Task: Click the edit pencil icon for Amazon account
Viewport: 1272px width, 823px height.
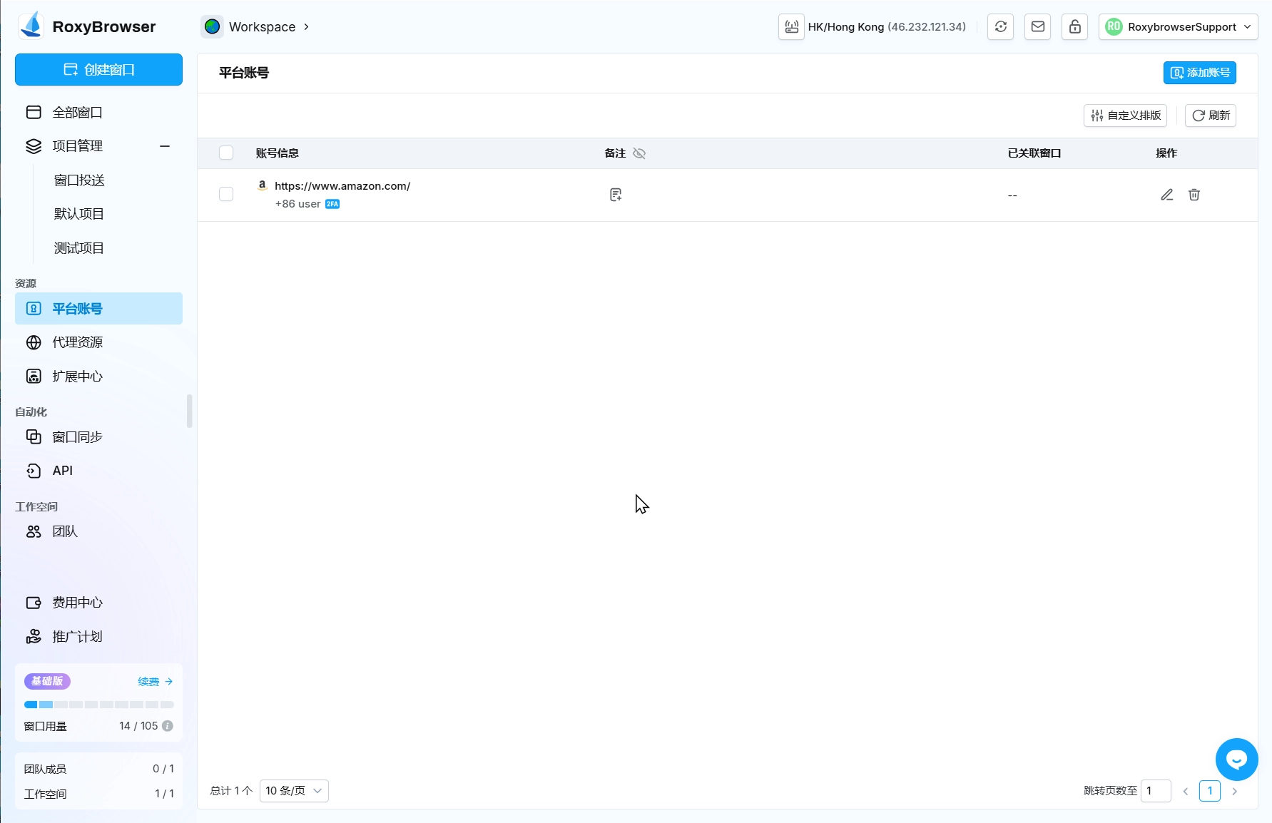Action: point(1166,195)
